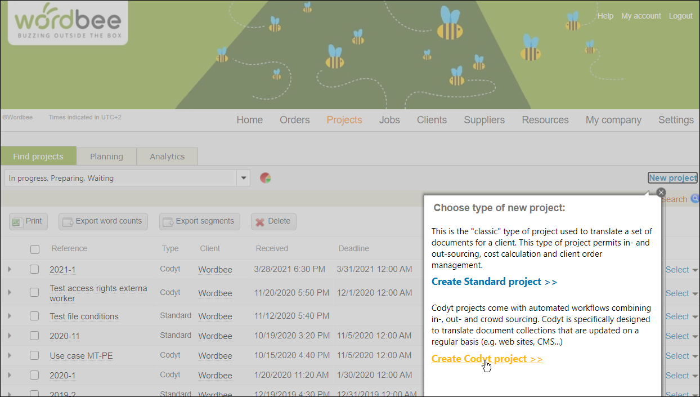
Task: Sort by the Deadline column header
Action: (353, 248)
